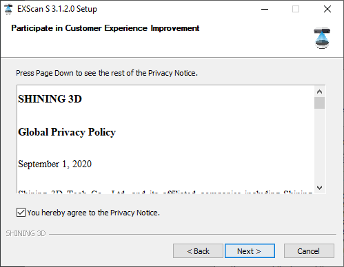
Task: Cancel the EXScan setup
Action: pos(309,251)
